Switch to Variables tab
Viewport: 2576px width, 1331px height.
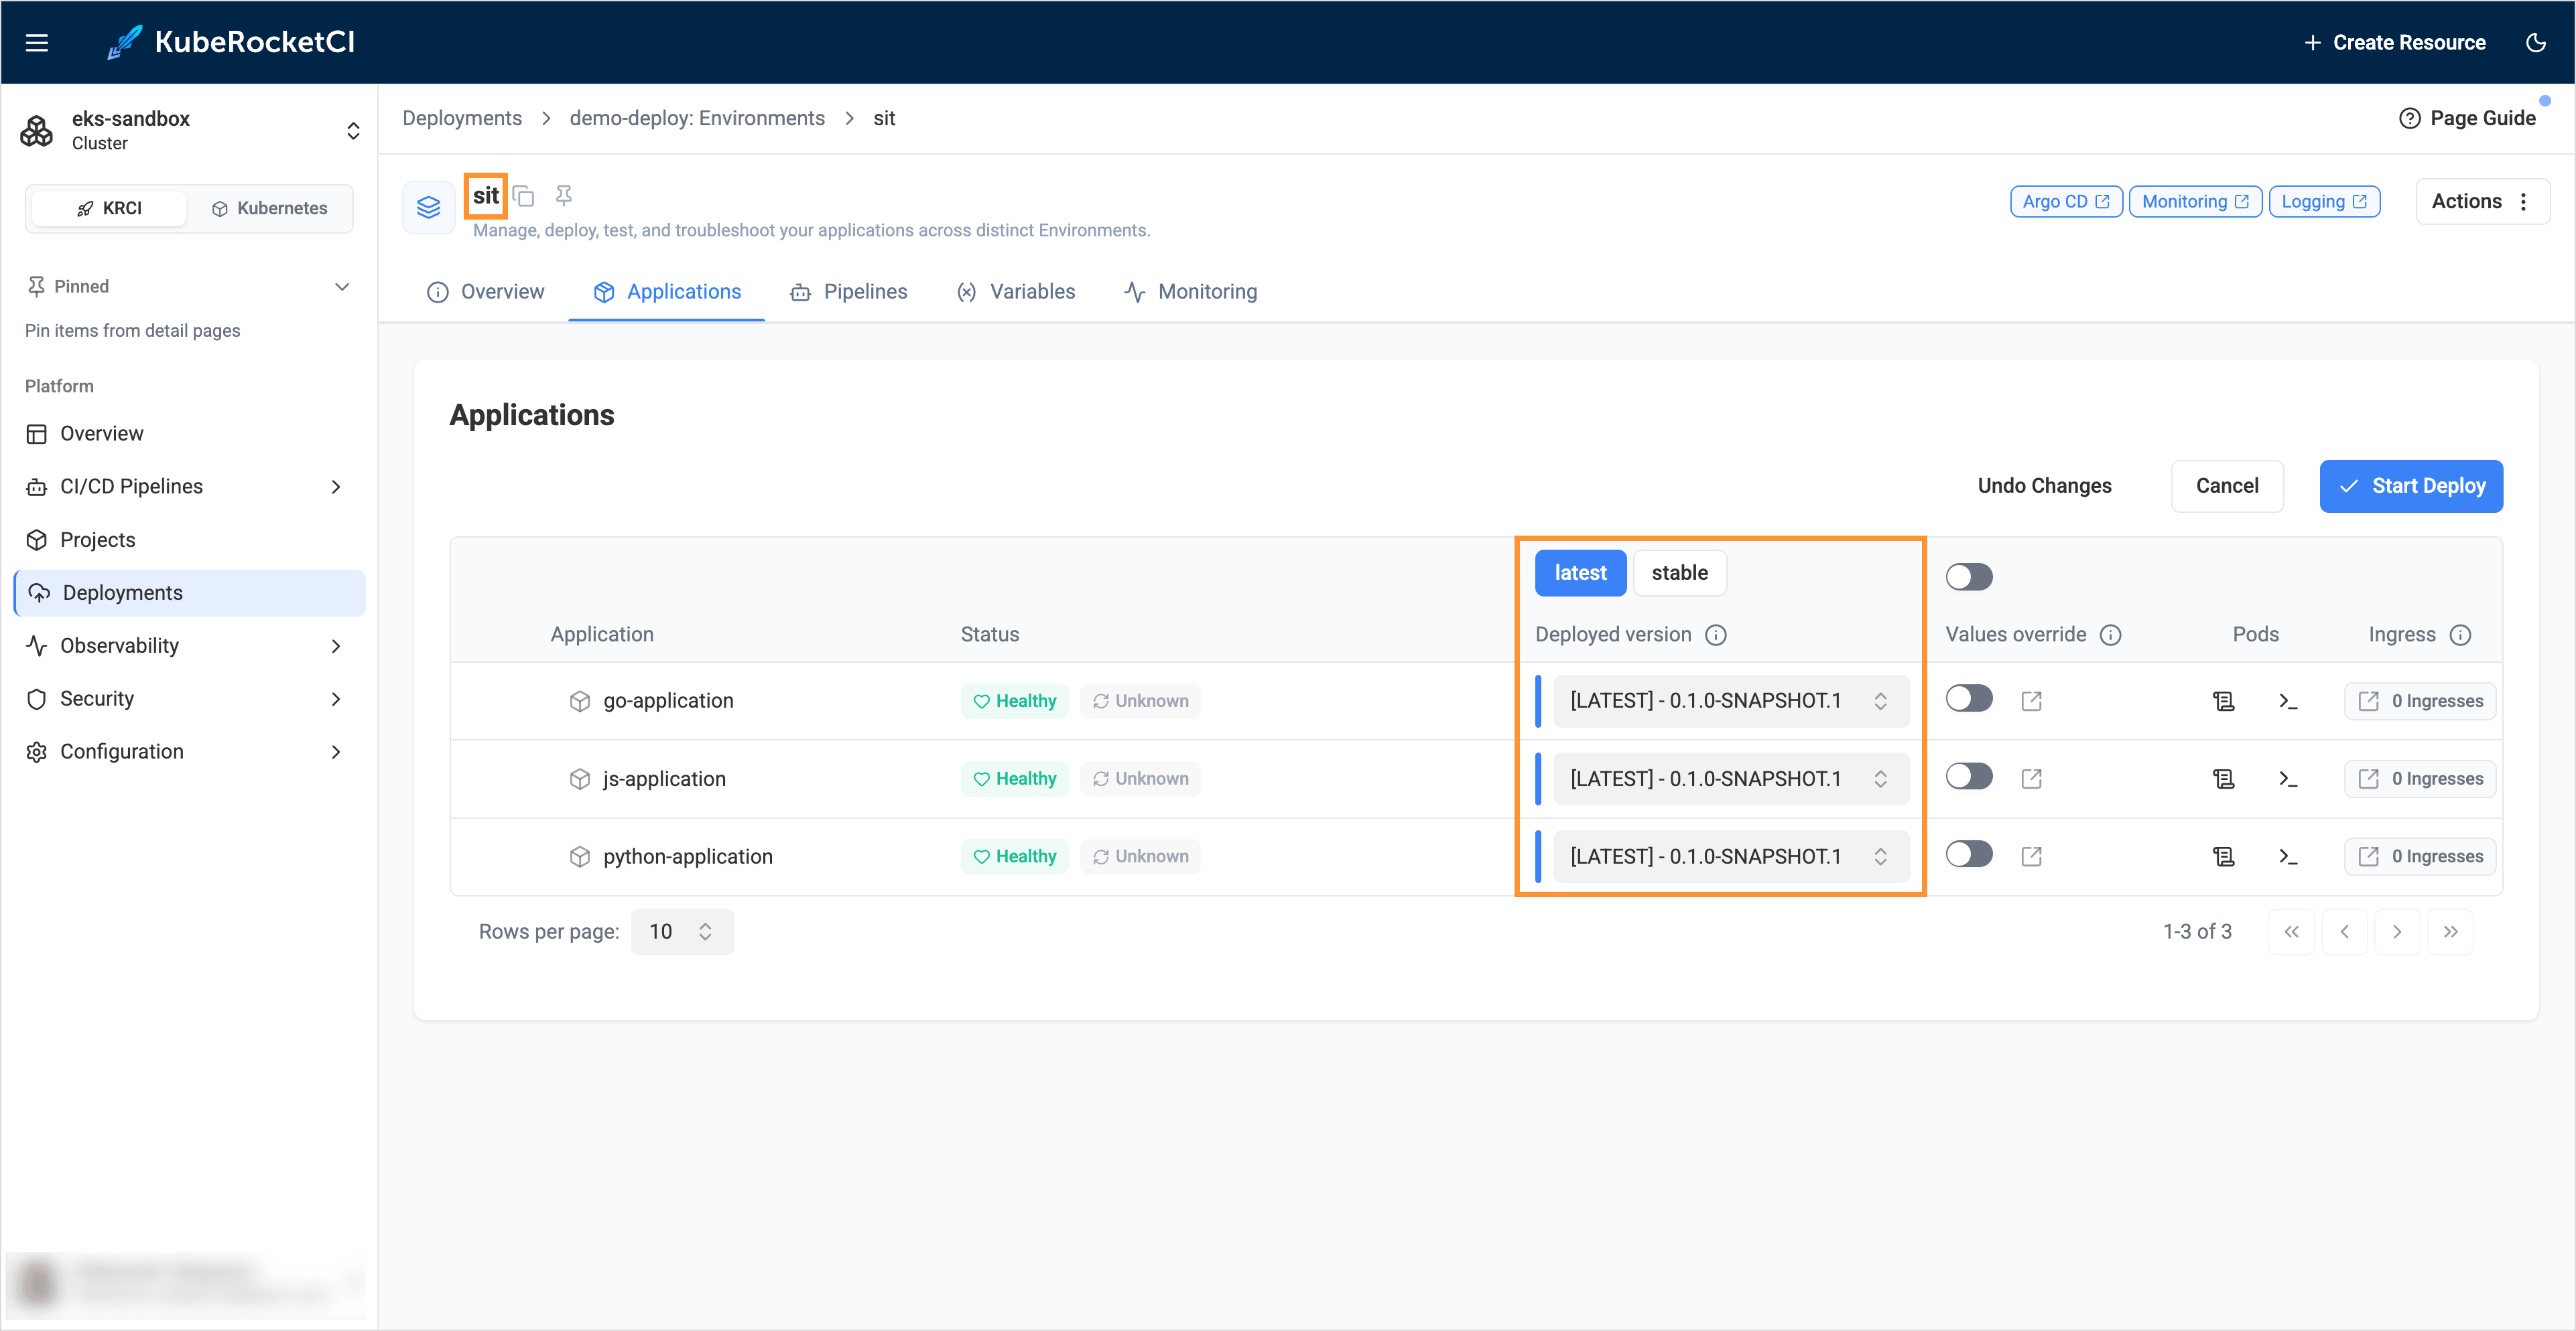point(1016,292)
